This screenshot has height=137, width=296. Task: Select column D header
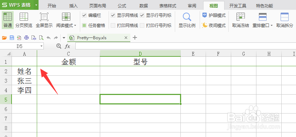pyautogui.click(x=140, y=54)
